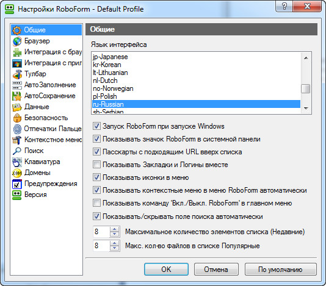Click the АвтоЗаполнение icon
The image size is (326, 286).
click(17, 85)
